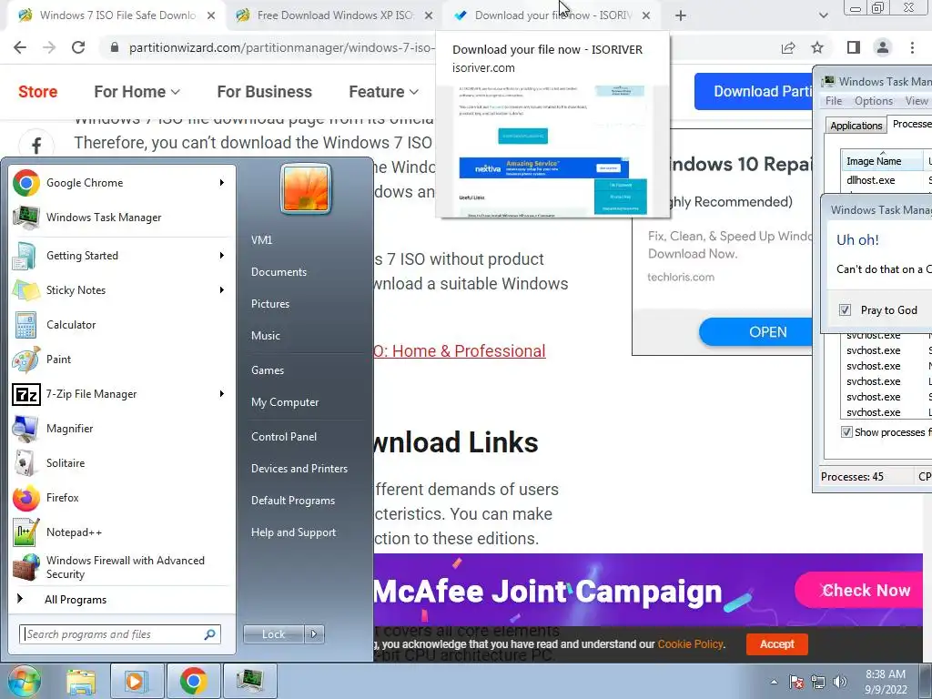Click the user account picture

point(306,189)
